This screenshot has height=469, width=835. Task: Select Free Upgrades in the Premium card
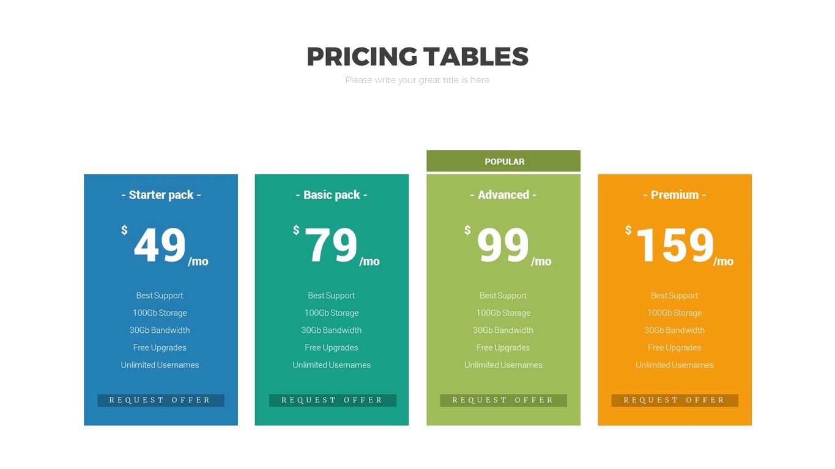pyautogui.click(x=674, y=347)
